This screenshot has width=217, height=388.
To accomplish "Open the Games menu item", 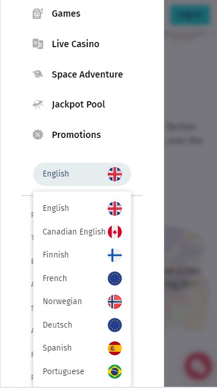I will (66, 13).
